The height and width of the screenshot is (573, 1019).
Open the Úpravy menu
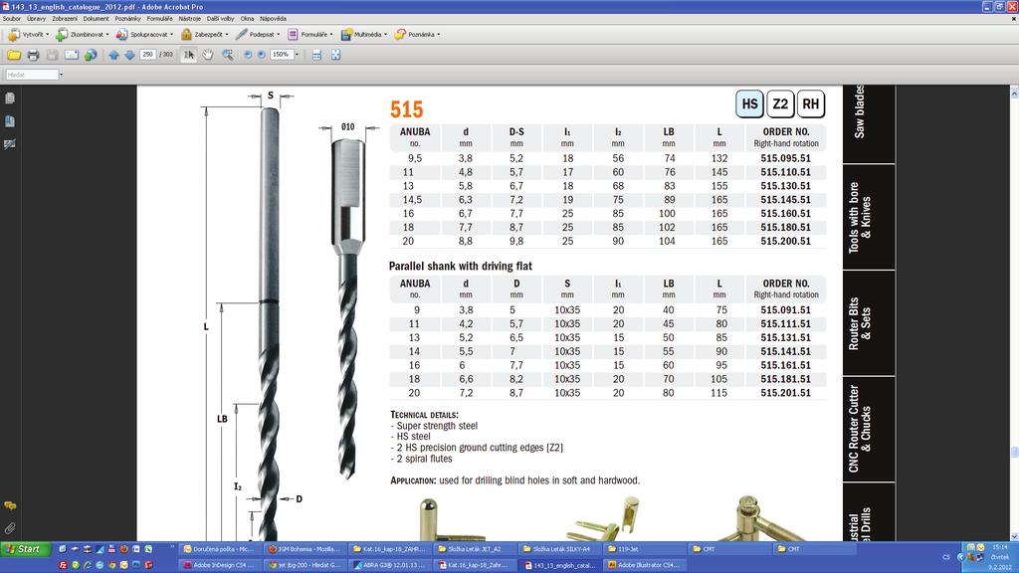[x=37, y=19]
